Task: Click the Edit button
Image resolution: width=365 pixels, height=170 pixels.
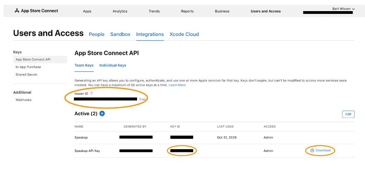Action: pos(348,114)
